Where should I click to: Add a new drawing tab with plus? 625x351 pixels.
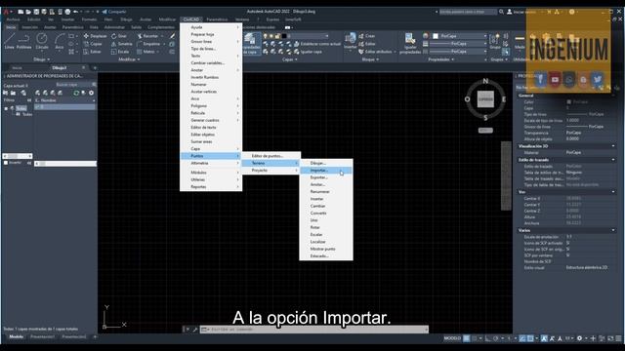point(95,68)
